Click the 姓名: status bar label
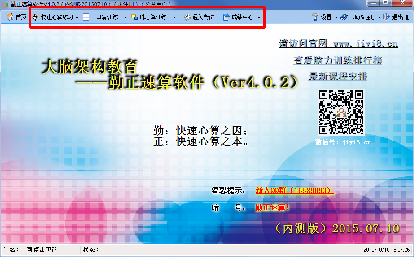Viewport: 414px width, 257px height. [x=11, y=249]
